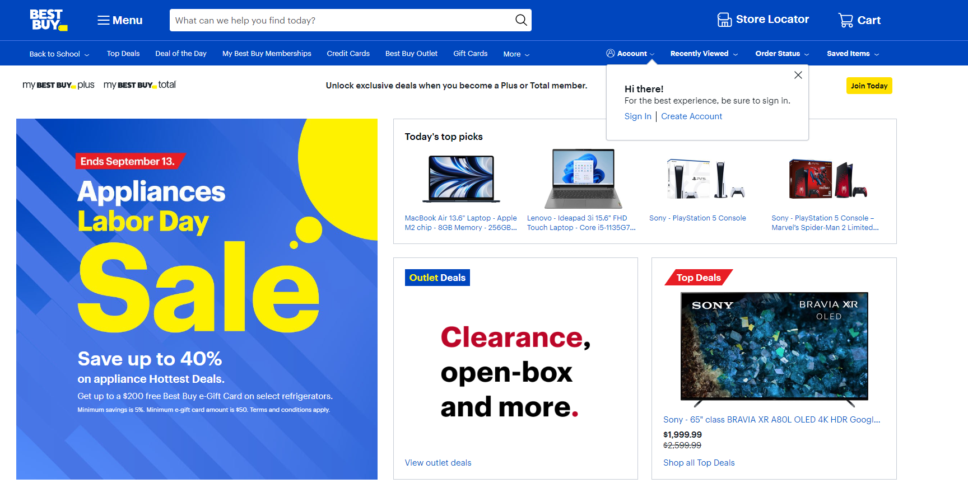968x488 pixels.
Task: Click the Outlet Deals badge
Action: coord(438,278)
